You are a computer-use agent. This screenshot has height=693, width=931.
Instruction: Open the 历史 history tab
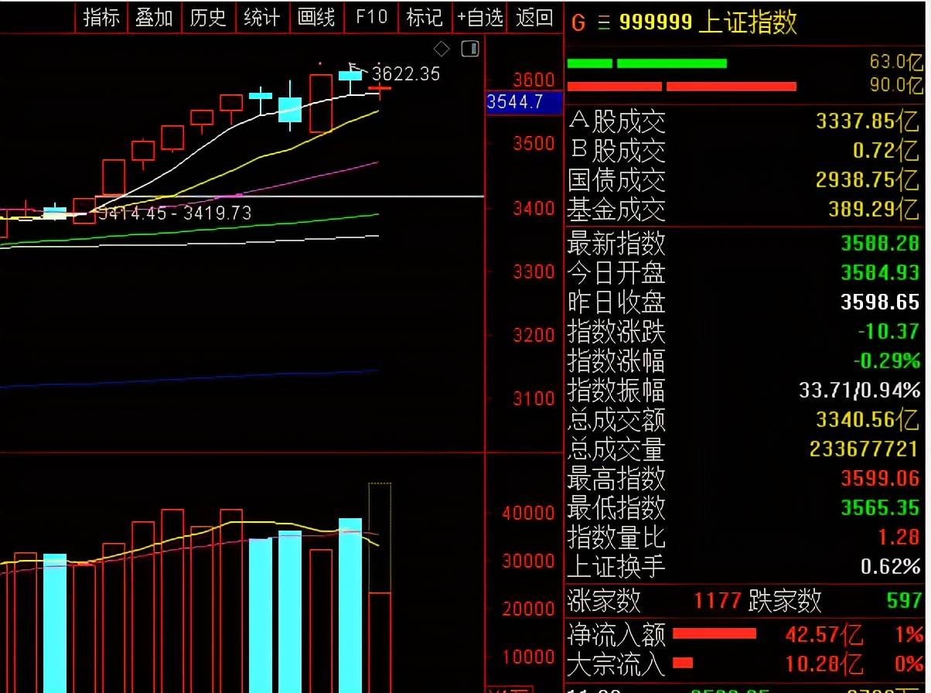(x=208, y=17)
